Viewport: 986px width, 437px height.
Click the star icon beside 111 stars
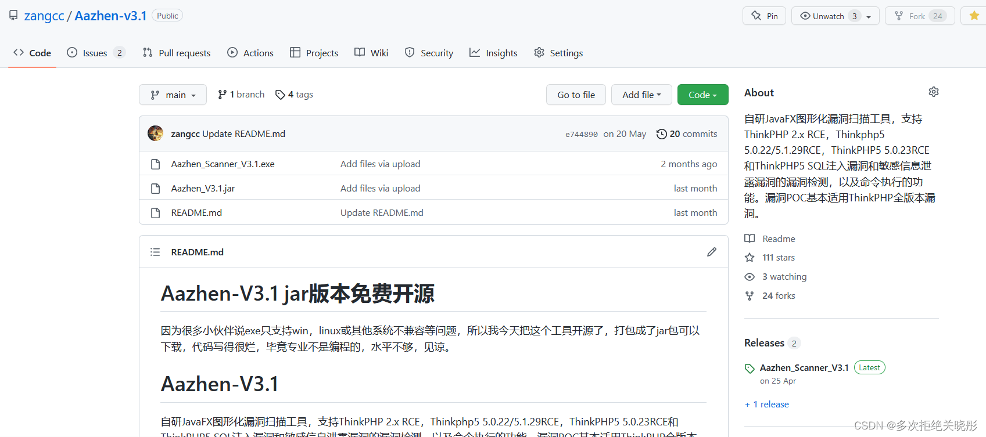[750, 257]
